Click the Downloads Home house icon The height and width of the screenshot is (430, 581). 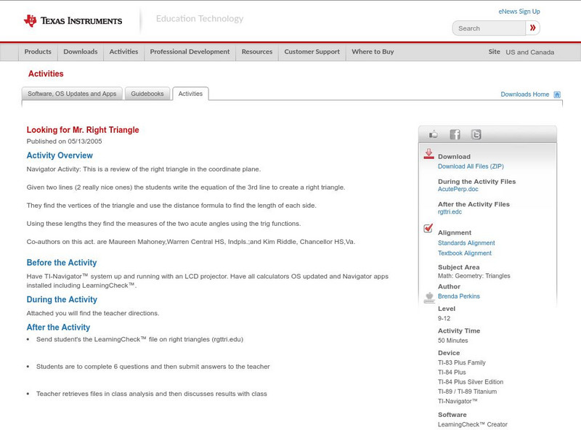tap(557, 94)
